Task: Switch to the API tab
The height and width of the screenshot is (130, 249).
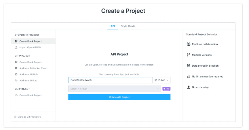Action: click(x=113, y=26)
